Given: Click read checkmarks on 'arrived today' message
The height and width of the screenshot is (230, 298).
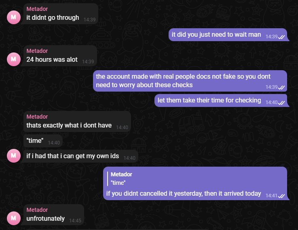Looking at the screenshot, I should coord(281,196).
